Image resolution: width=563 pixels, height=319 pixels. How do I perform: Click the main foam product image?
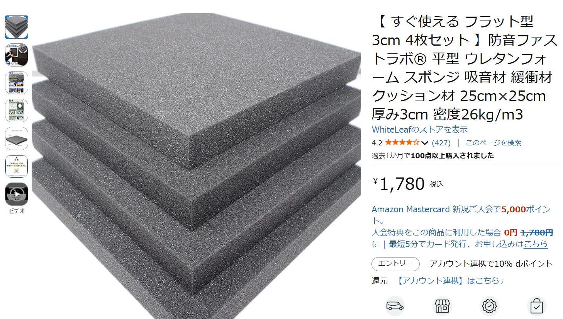click(x=196, y=166)
